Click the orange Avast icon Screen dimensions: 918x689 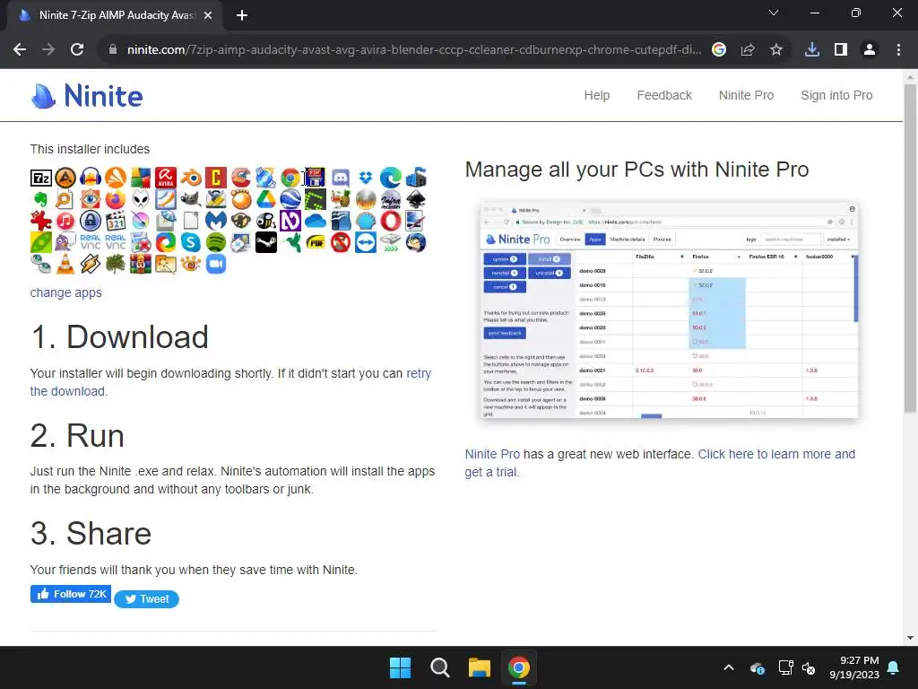116,178
